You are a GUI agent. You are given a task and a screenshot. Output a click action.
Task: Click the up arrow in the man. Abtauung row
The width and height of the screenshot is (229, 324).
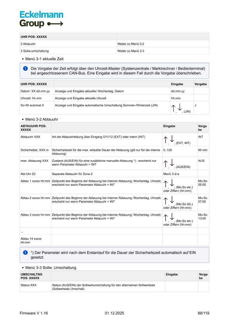(x=166, y=164)
